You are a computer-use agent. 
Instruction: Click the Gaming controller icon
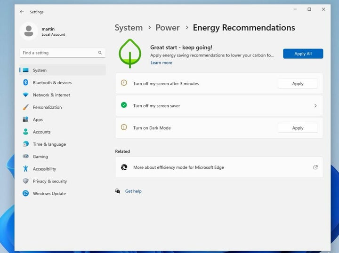click(25, 157)
